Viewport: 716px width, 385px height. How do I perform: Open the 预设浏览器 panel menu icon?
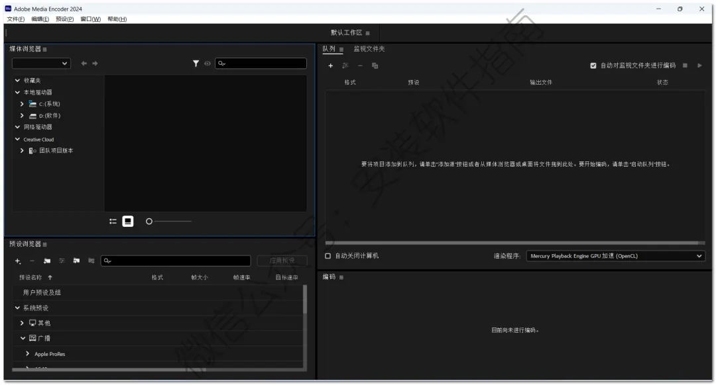click(x=45, y=245)
